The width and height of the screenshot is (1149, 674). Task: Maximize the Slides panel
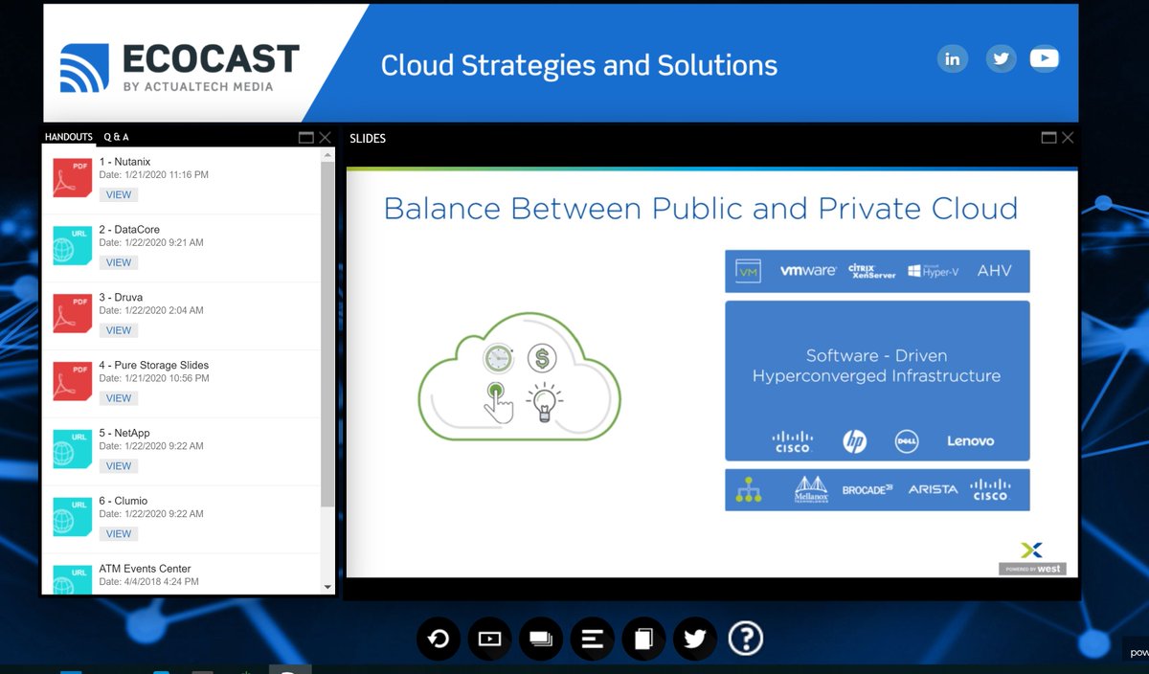tap(1049, 138)
